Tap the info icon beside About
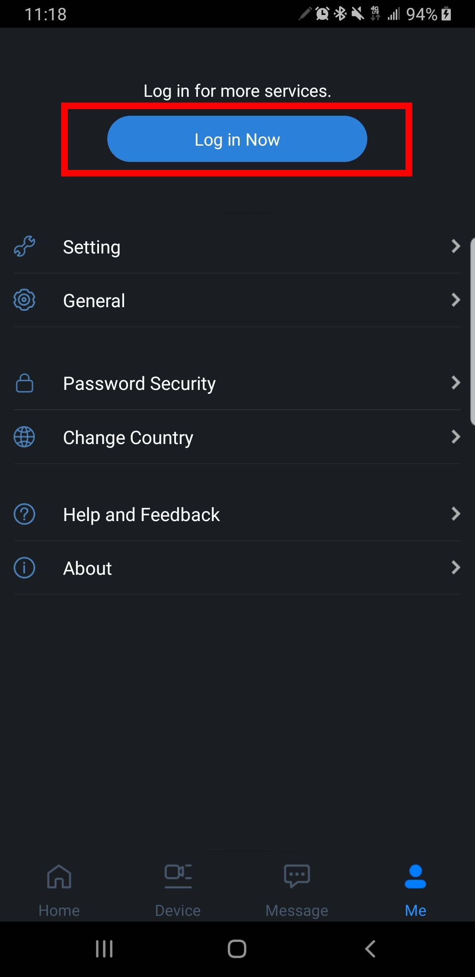This screenshot has height=977, width=475. coord(25,568)
